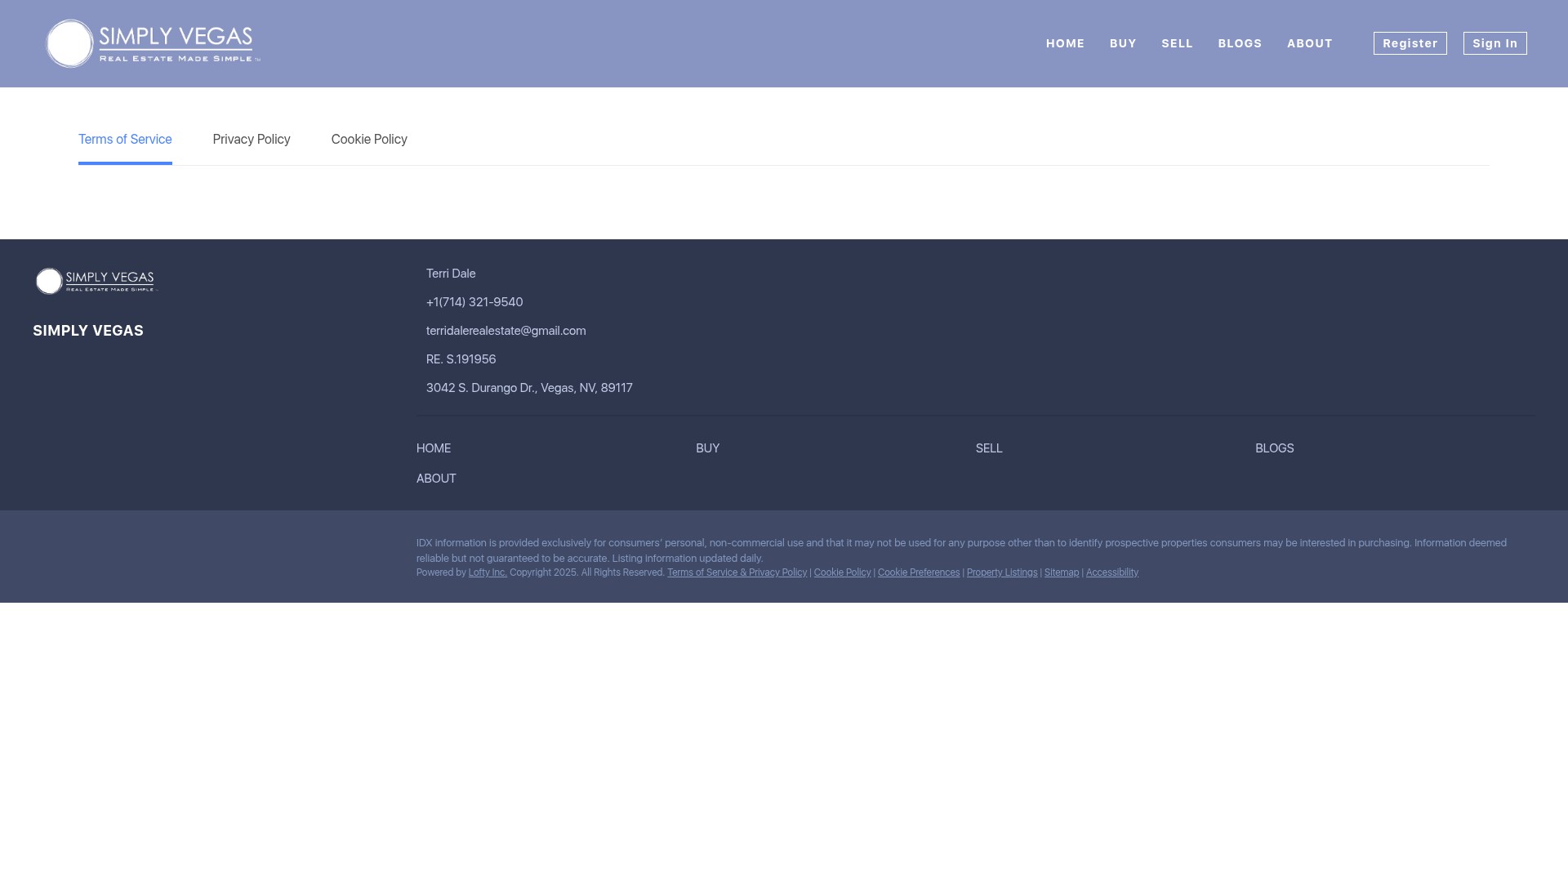Go to HOME from the footer links
This screenshot has width=1568, height=882.
[434, 448]
